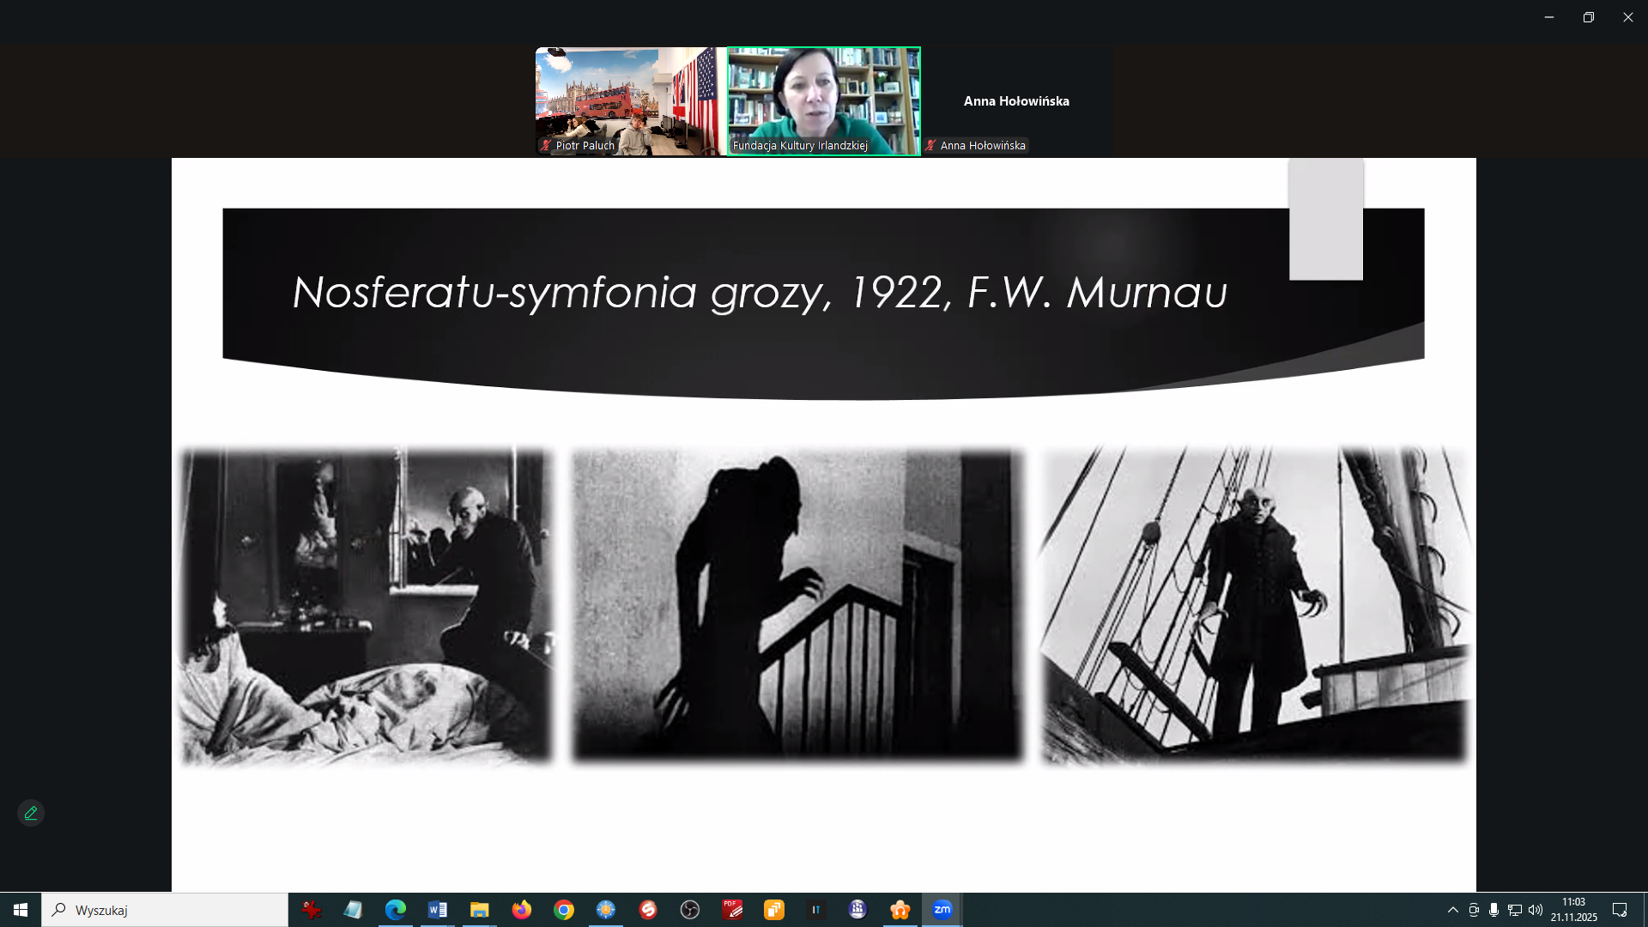This screenshot has width=1648, height=927.
Task: Open Microsoft Word from the taskbar
Action: pyautogui.click(x=438, y=910)
